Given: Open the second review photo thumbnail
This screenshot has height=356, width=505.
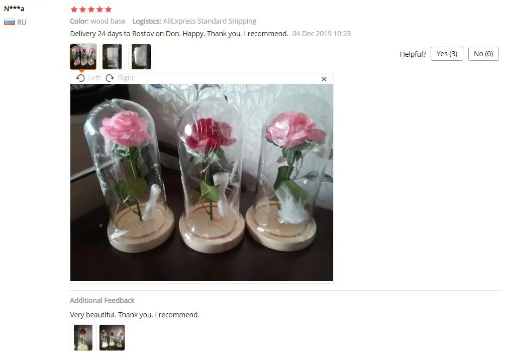Looking at the screenshot, I should (x=112, y=57).
